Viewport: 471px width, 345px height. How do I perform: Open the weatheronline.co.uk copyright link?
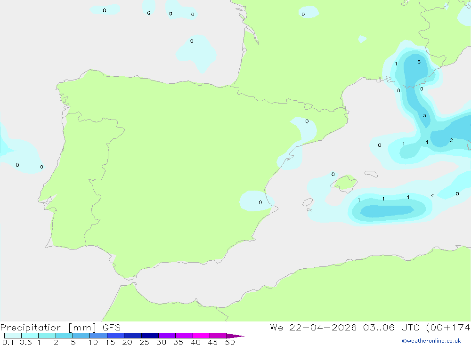pyautogui.click(x=431, y=341)
